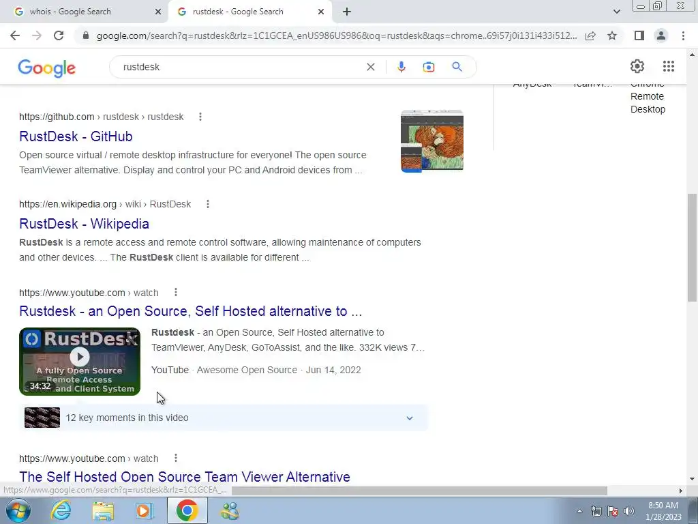View site information via padlock icon
Viewport: 698px width, 524px height.
(86, 35)
